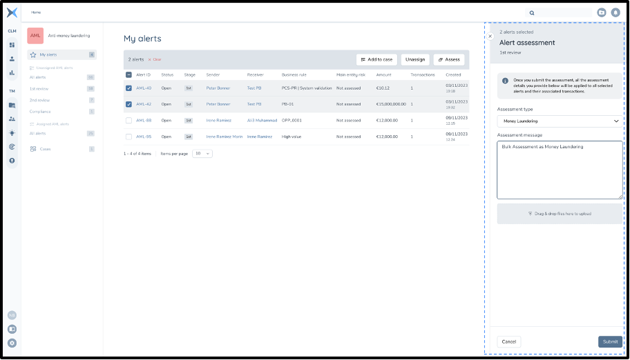Open the notifications bell icon
The image size is (630, 360).
pyautogui.click(x=615, y=12)
